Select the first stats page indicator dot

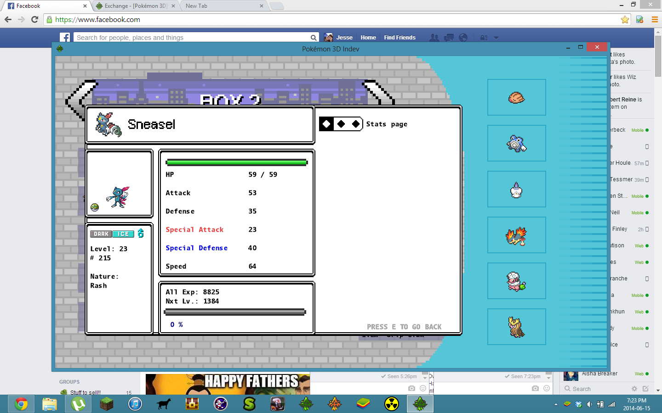[x=326, y=124]
